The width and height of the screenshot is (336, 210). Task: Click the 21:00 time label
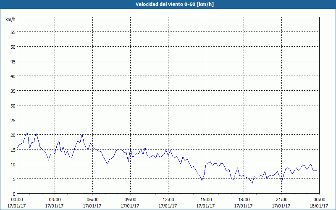281,200
